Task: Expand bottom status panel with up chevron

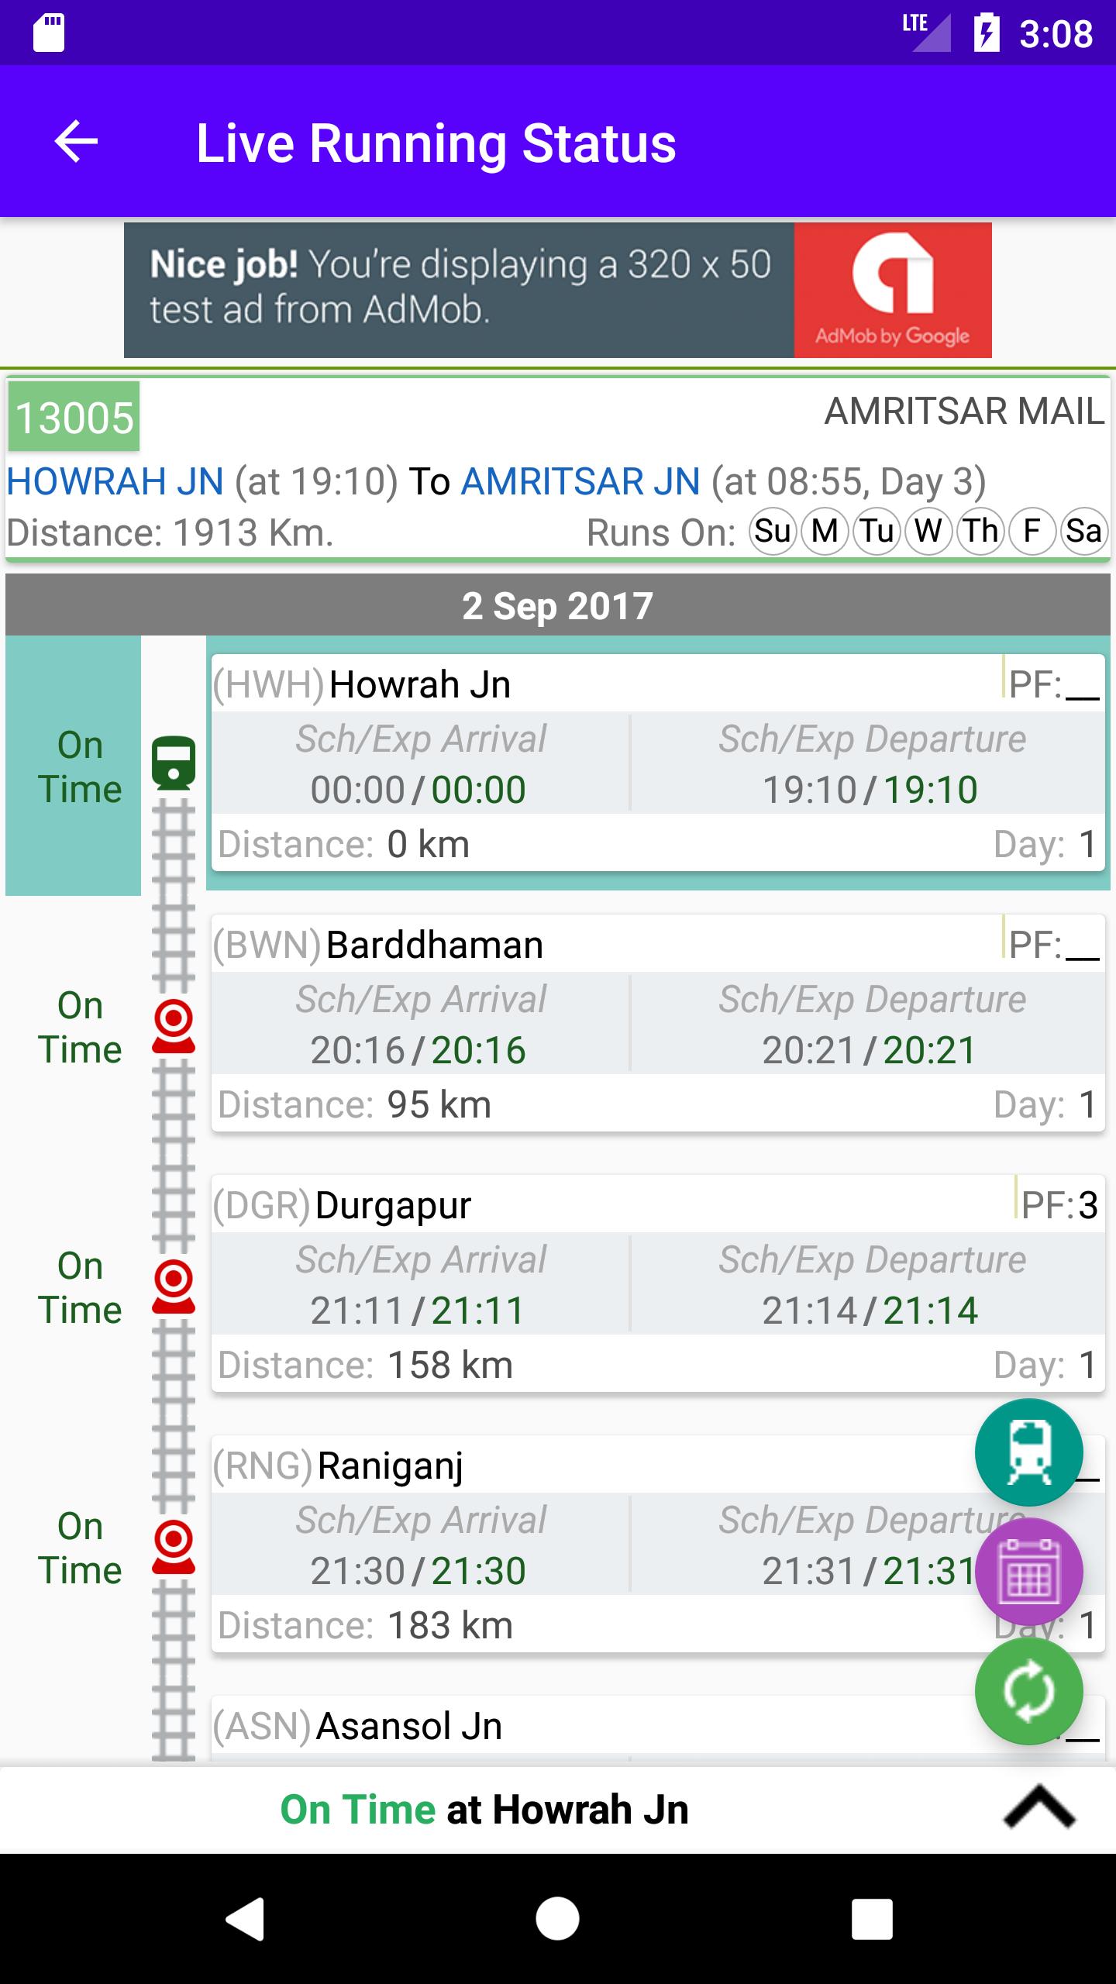Action: pos(1038,1809)
